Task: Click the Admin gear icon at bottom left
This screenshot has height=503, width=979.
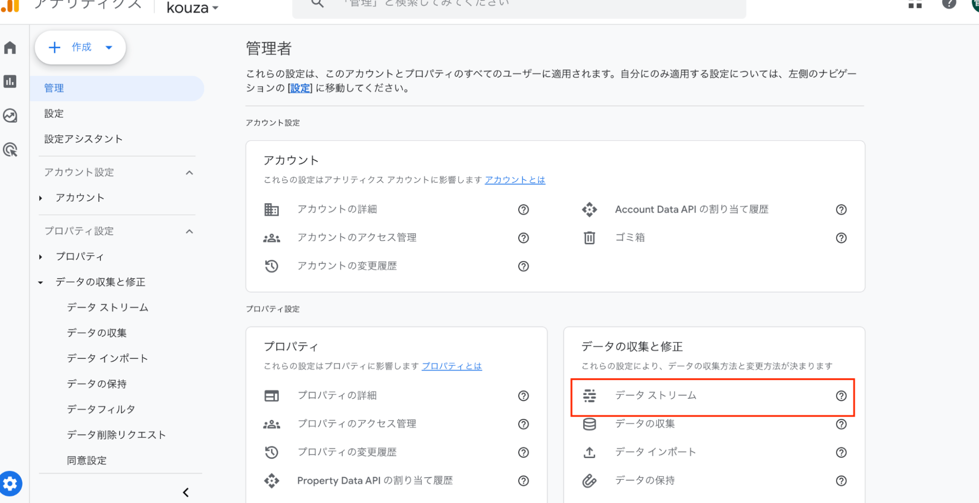Action: [10, 483]
